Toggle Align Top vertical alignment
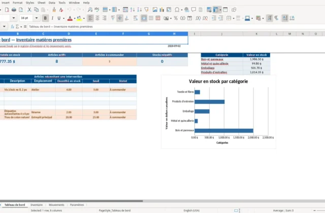 [113, 18]
